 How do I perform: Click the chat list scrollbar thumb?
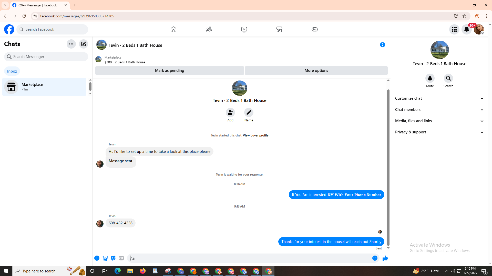(x=90, y=86)
